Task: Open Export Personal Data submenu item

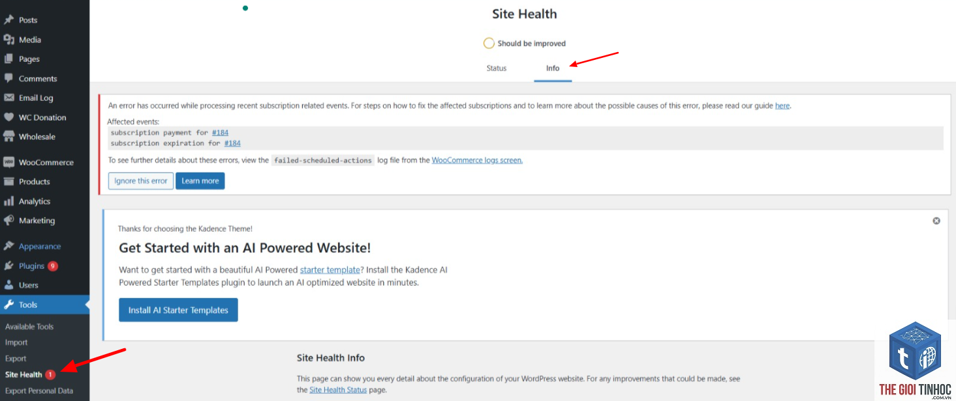Action: tap(39, 391)
